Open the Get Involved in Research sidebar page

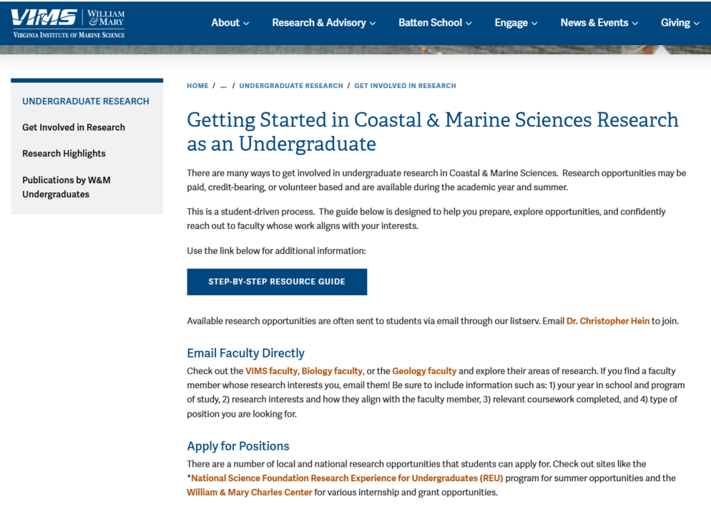coord(74,127)
